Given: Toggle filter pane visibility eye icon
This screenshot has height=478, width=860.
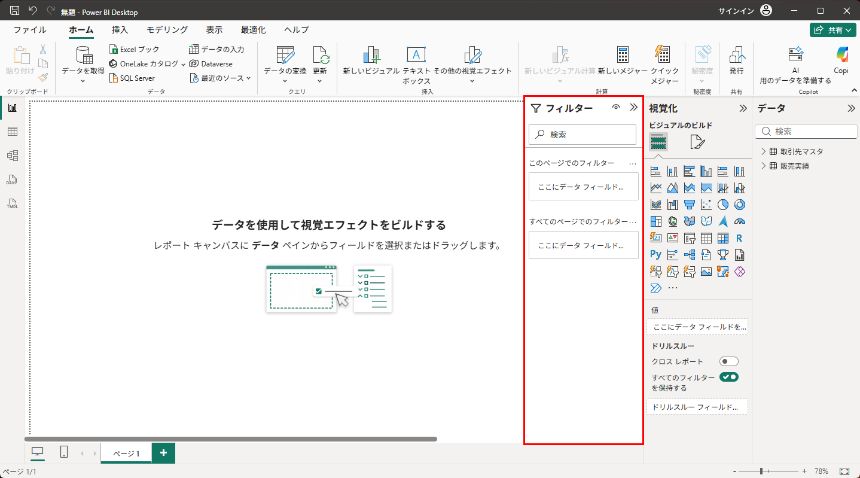Looking at the screenshot, I should [616, 108].
